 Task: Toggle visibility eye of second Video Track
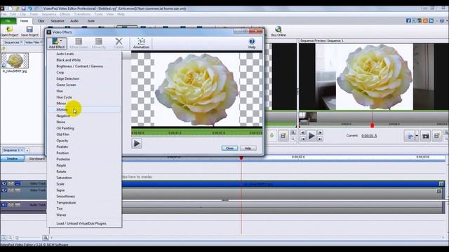coord(4,190)
